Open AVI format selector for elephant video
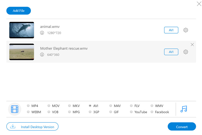202x135 pixels. tap(171, 52)
